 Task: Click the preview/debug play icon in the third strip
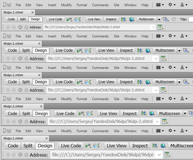(80, 82)
